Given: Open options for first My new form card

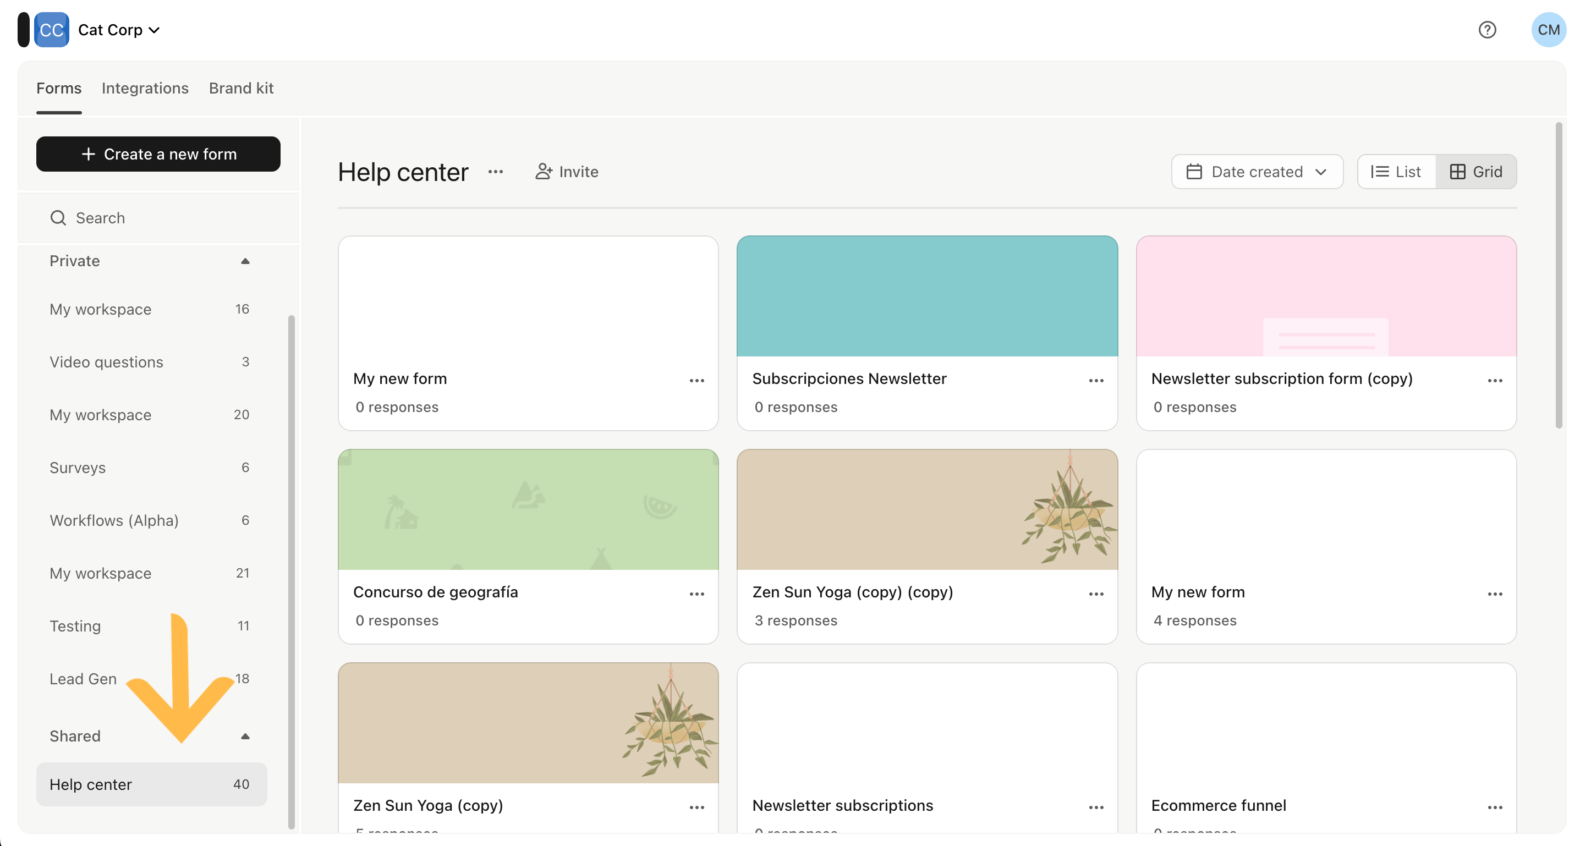Looking at the screenshot, I should click(697, 380).
